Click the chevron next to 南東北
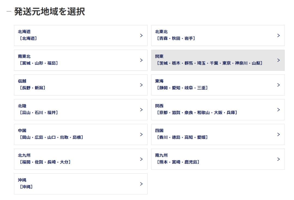Viewport: 294px width, 200px height. pyautogui.click(x=141, y=60)
